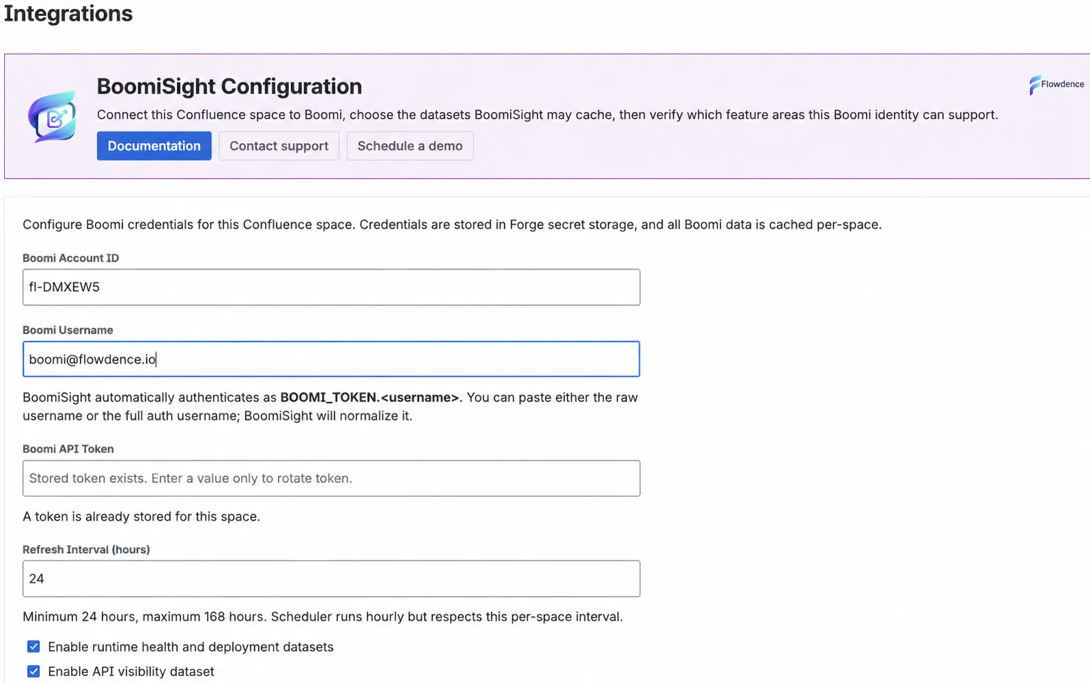Click the Refresh Interval hours field
Viewport: 1090px width, 683px height.
[331, 578]
